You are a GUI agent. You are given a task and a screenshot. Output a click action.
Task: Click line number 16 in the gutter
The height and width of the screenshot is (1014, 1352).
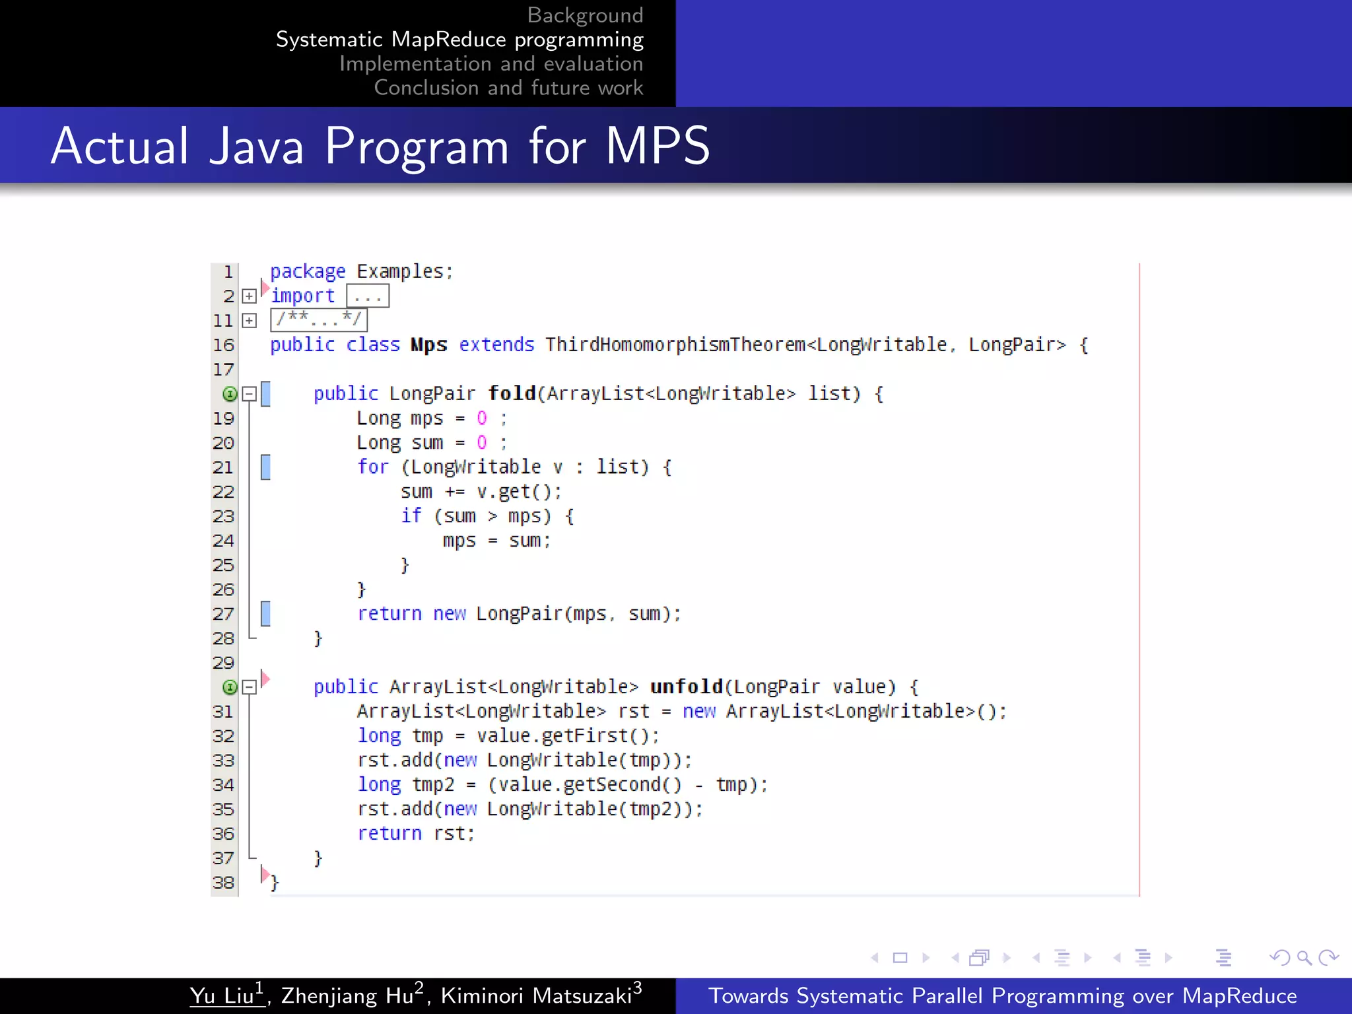224,345
